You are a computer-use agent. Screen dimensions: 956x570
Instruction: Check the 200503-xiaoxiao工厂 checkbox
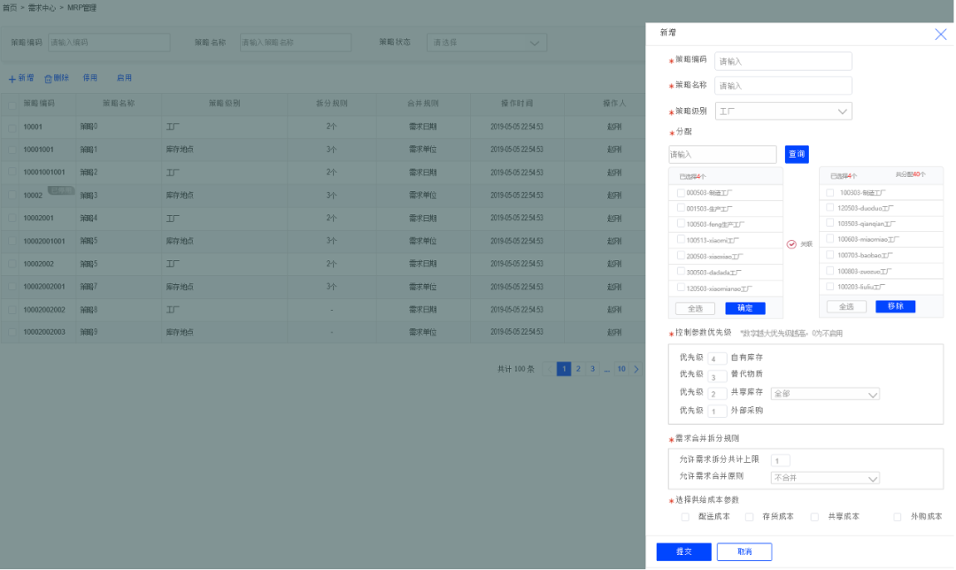tap(681, 256)
